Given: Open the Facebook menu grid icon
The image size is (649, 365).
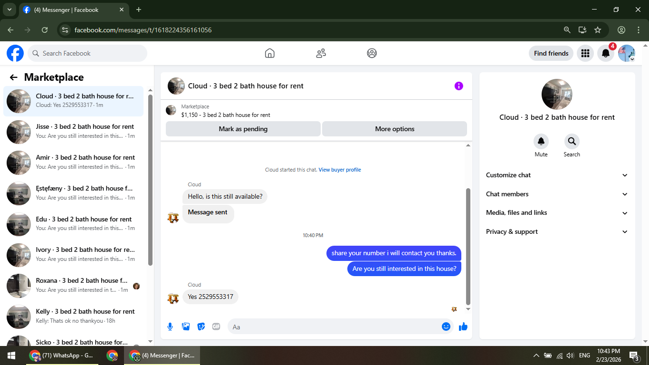Looking at the screenshot, I should 585,53.
